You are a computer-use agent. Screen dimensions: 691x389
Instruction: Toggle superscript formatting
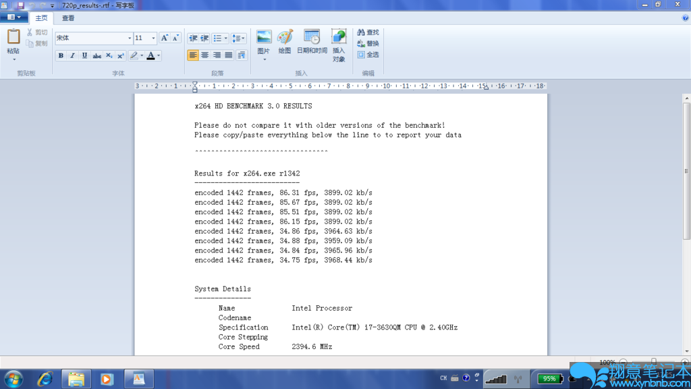120,55
